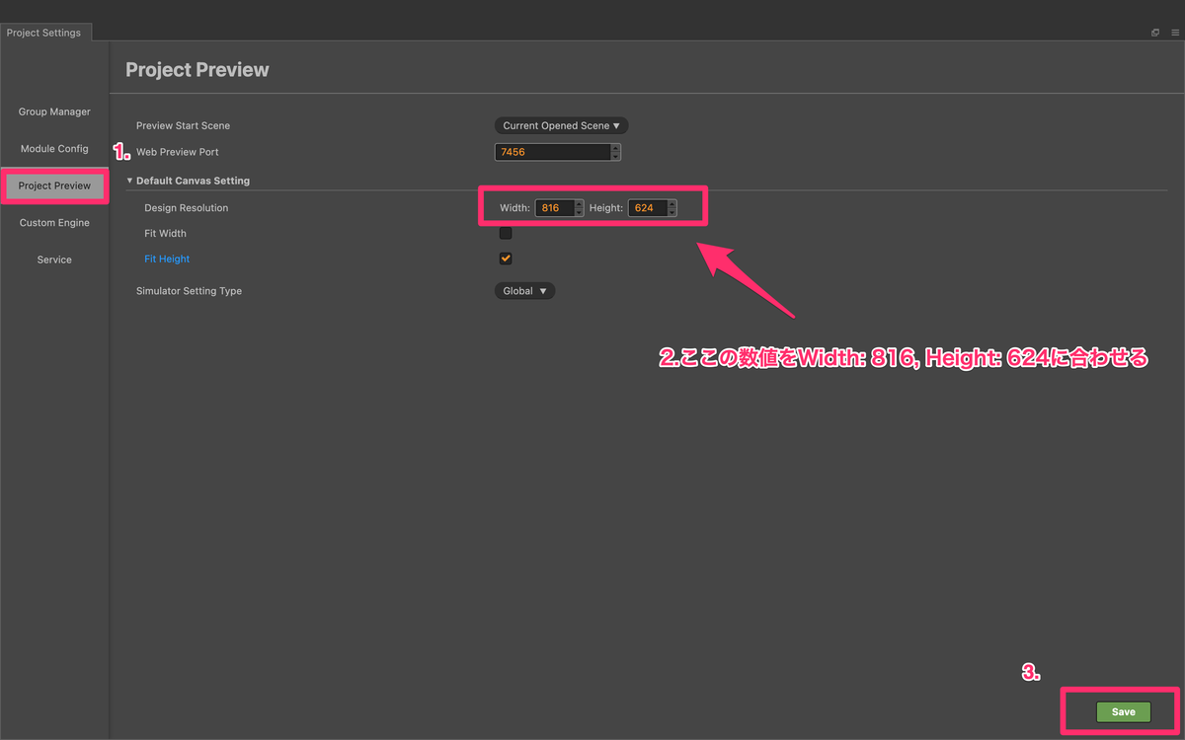Open the Custom Engine settings

(54, 223)
